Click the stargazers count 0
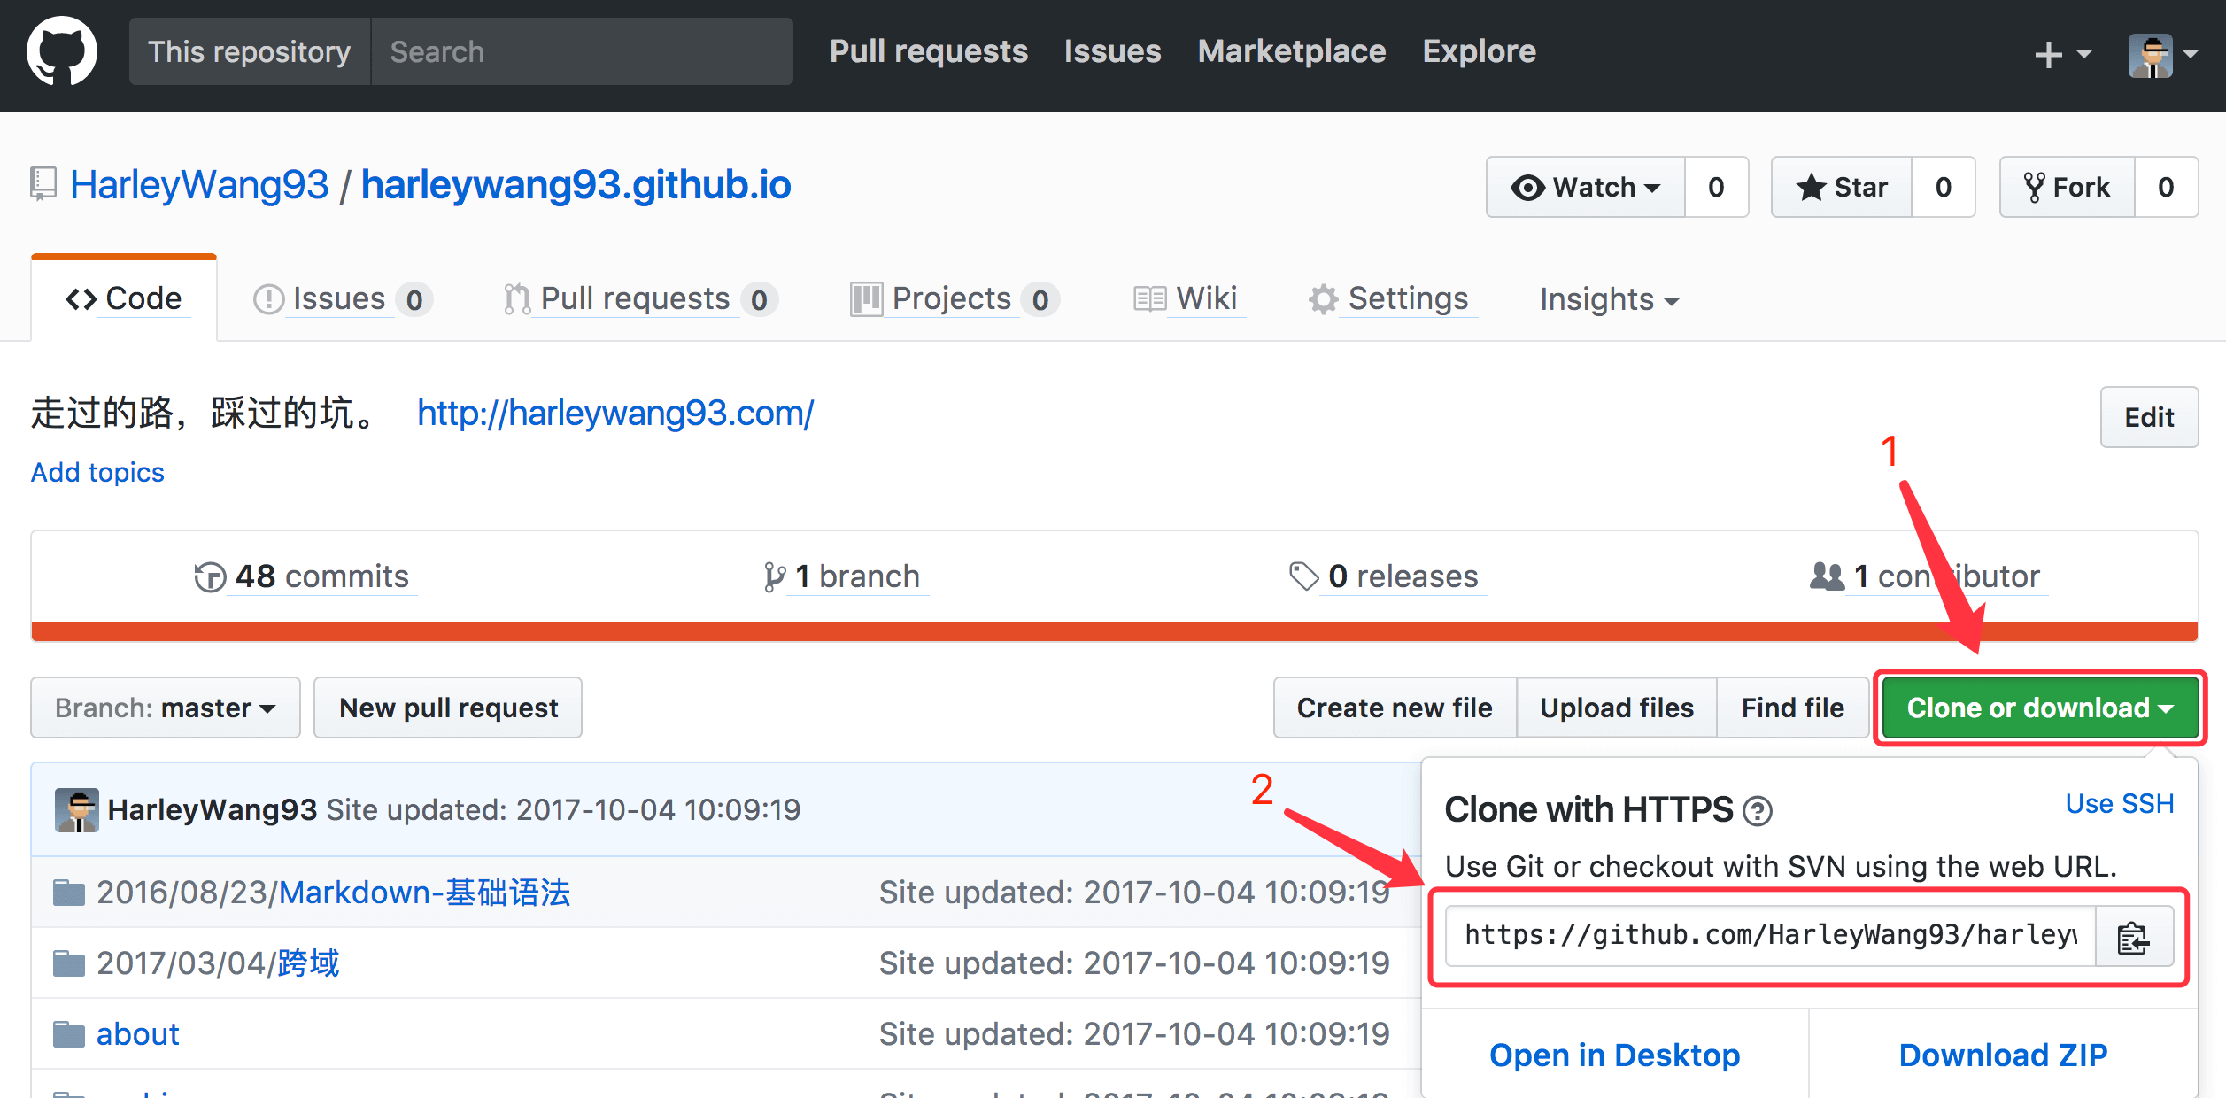The image size is (2226, 1098). coord(1944,187)
